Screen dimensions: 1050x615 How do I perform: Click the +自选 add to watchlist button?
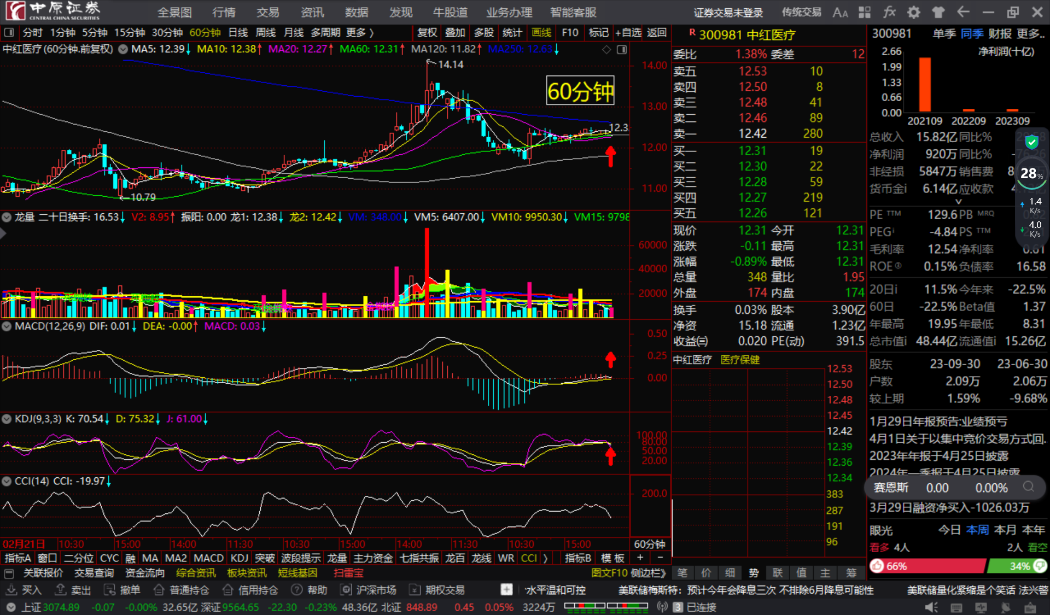pos(628,33)
